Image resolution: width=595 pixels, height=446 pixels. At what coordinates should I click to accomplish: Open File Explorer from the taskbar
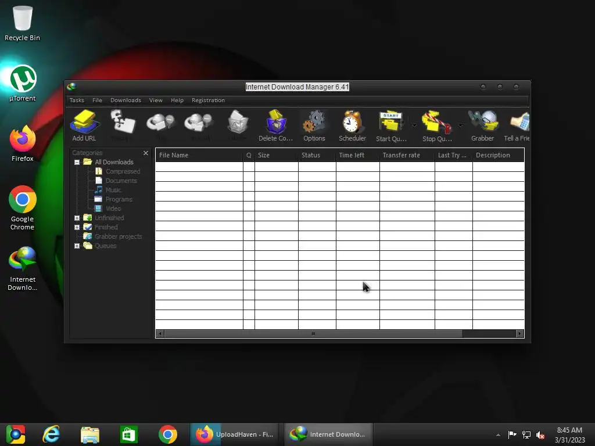point(90,434)
